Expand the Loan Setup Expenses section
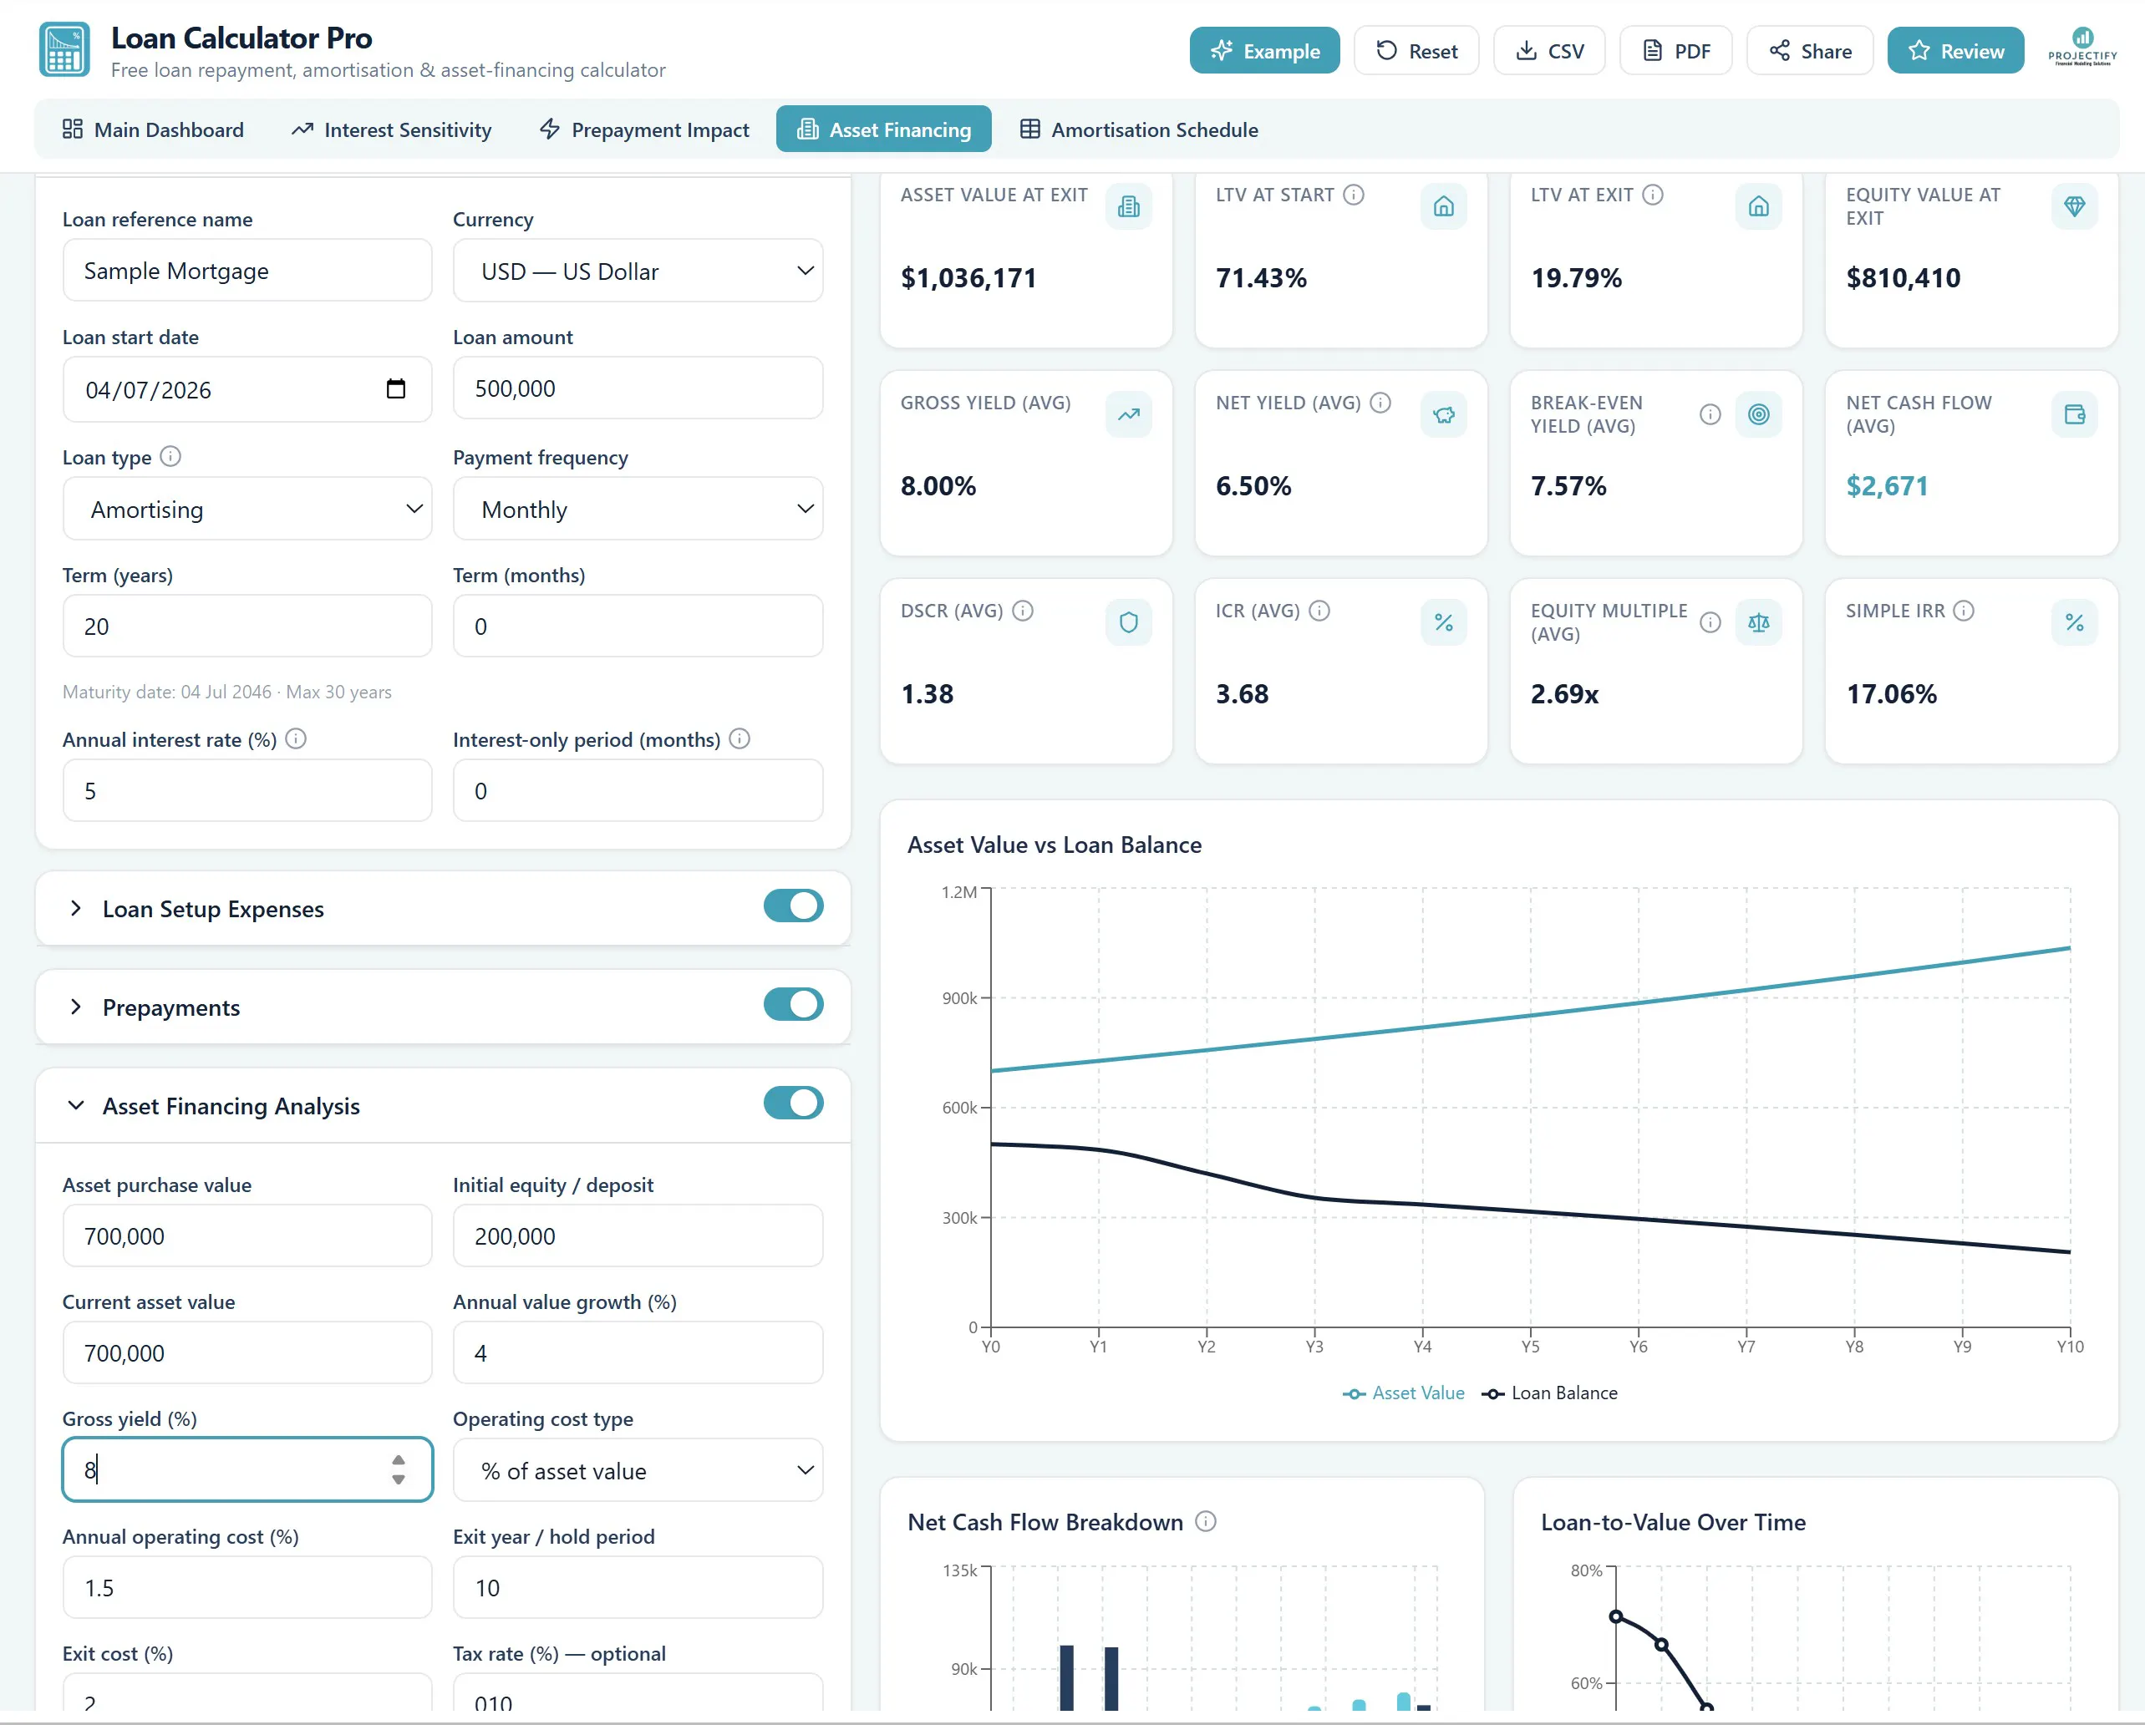Screen dimensions: 2145x1725 pyautogui.click(x=75, y=908)
